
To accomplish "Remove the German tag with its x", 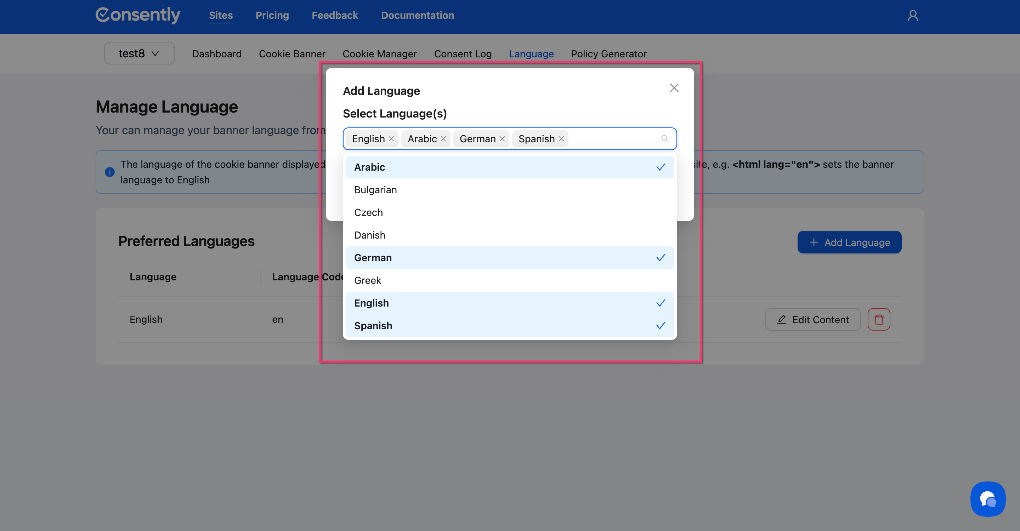I will coord(502,139).
